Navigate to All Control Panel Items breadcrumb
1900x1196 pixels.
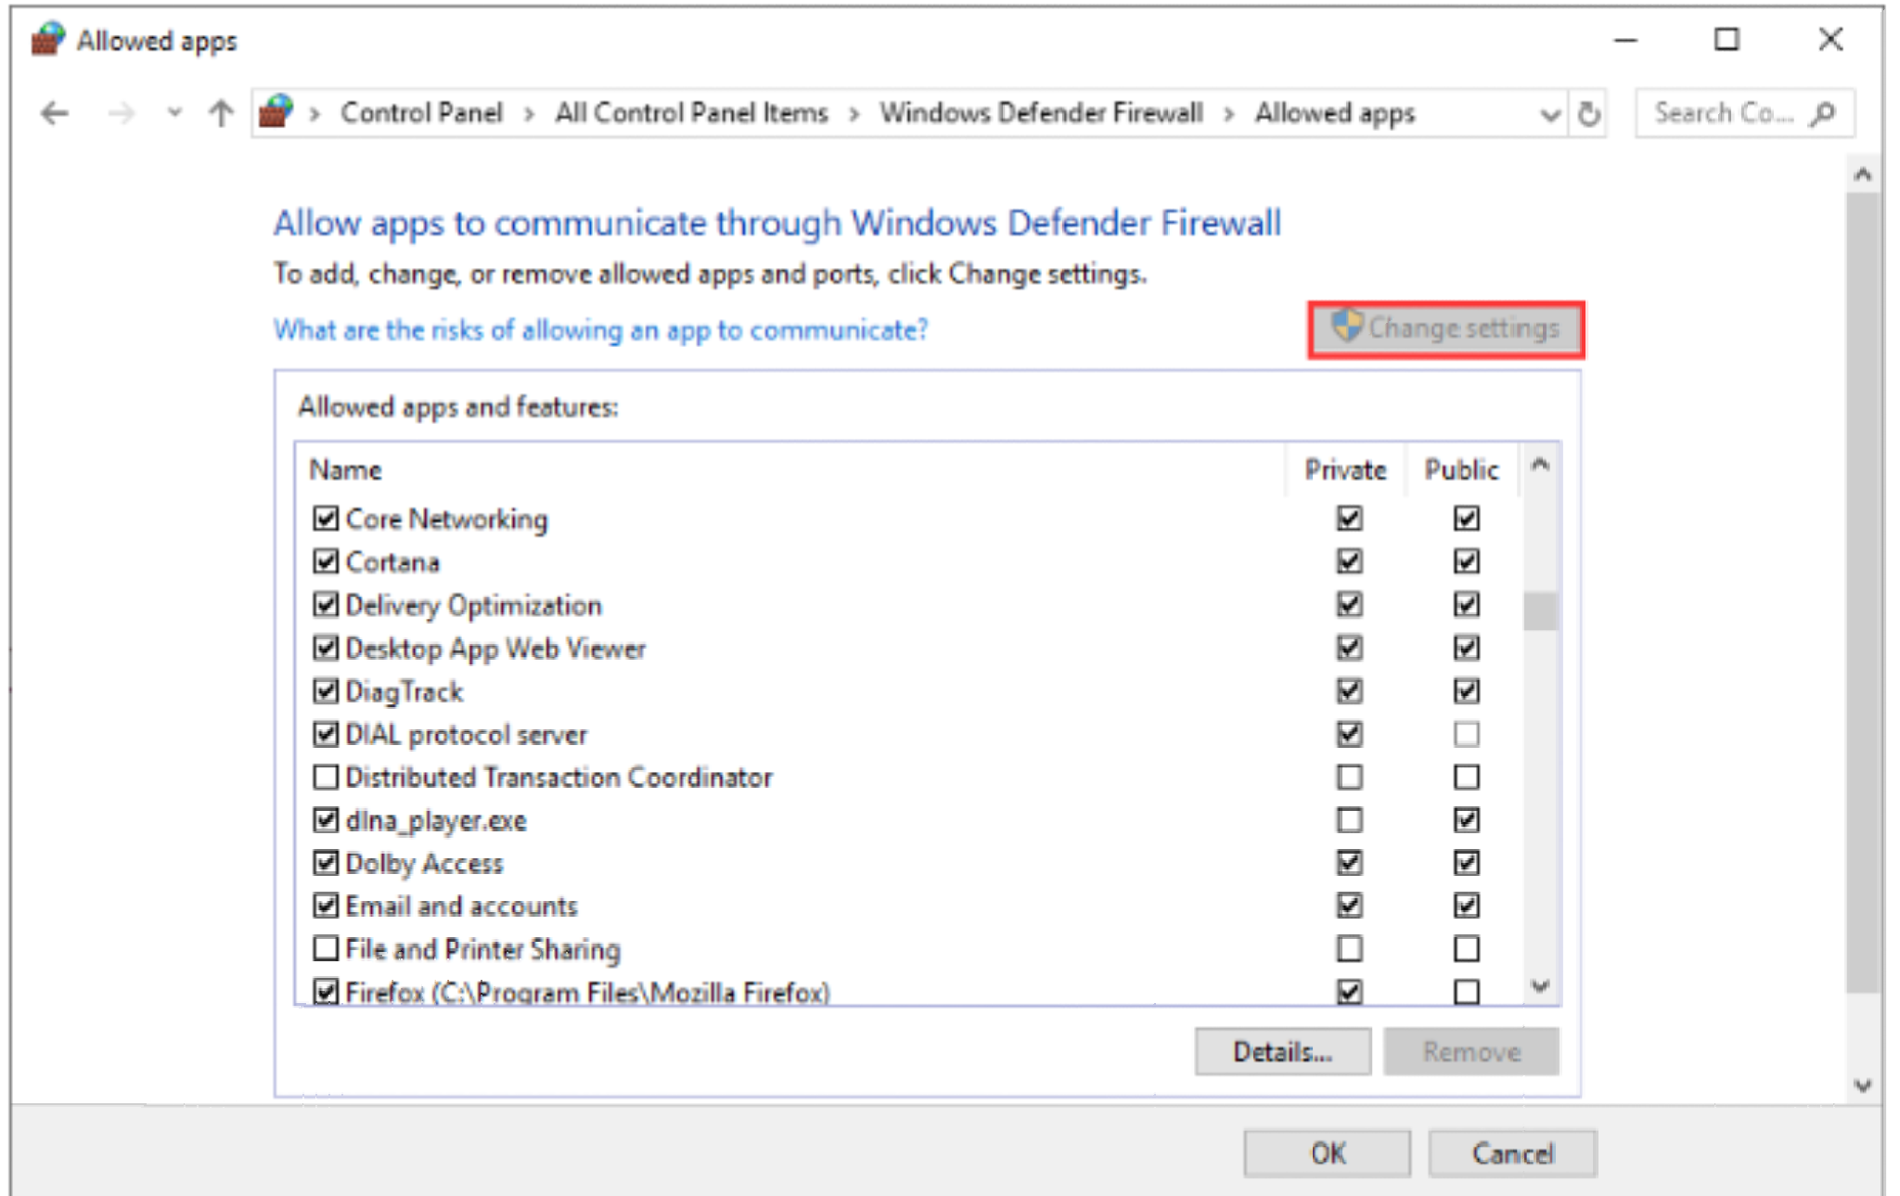tap(691, 113)
